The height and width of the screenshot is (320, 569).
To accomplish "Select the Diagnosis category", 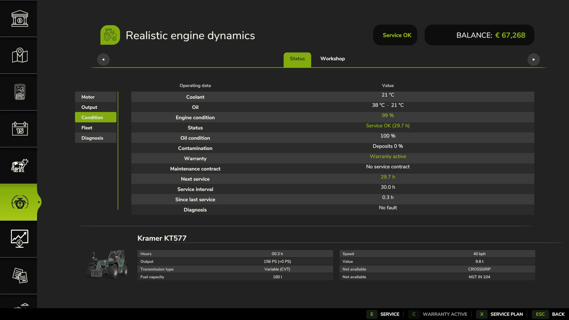I will (96, 138).
